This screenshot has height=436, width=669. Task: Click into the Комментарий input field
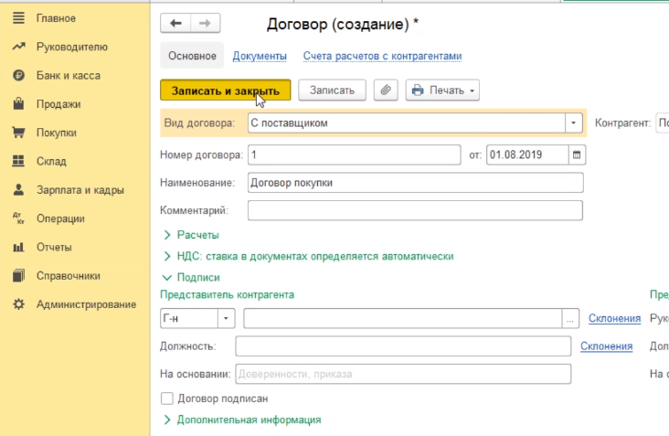(x=414, y=210)
